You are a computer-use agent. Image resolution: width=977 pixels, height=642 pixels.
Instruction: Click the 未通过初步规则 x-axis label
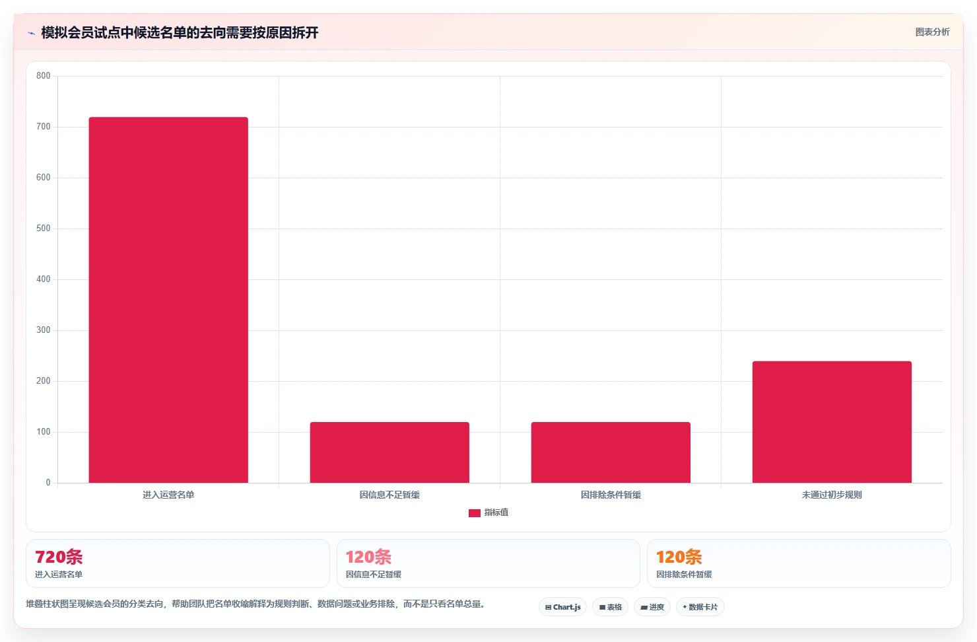(832, 495)
